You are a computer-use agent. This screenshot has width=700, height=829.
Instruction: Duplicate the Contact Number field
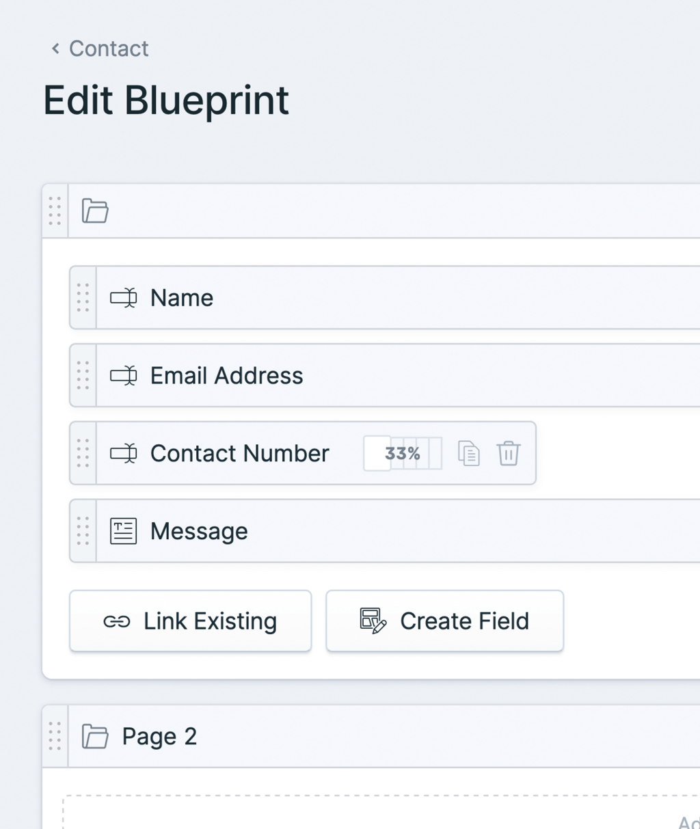(x=469, y=454)
